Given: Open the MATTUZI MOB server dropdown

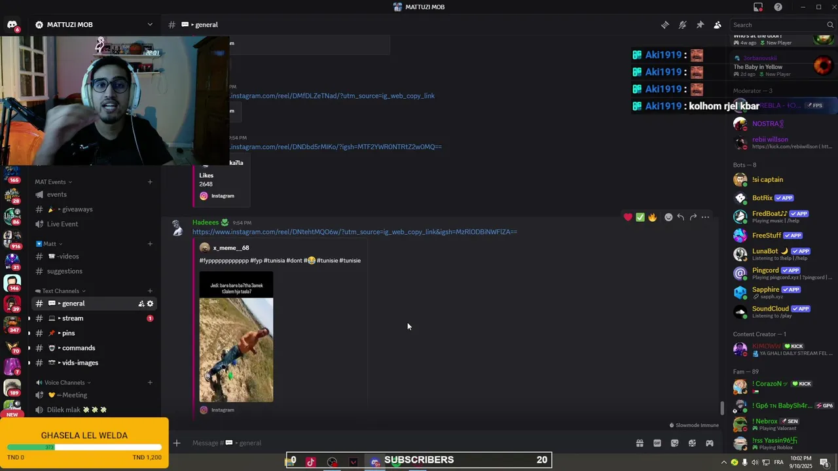Looking at the screenshot, I should 94,25.
